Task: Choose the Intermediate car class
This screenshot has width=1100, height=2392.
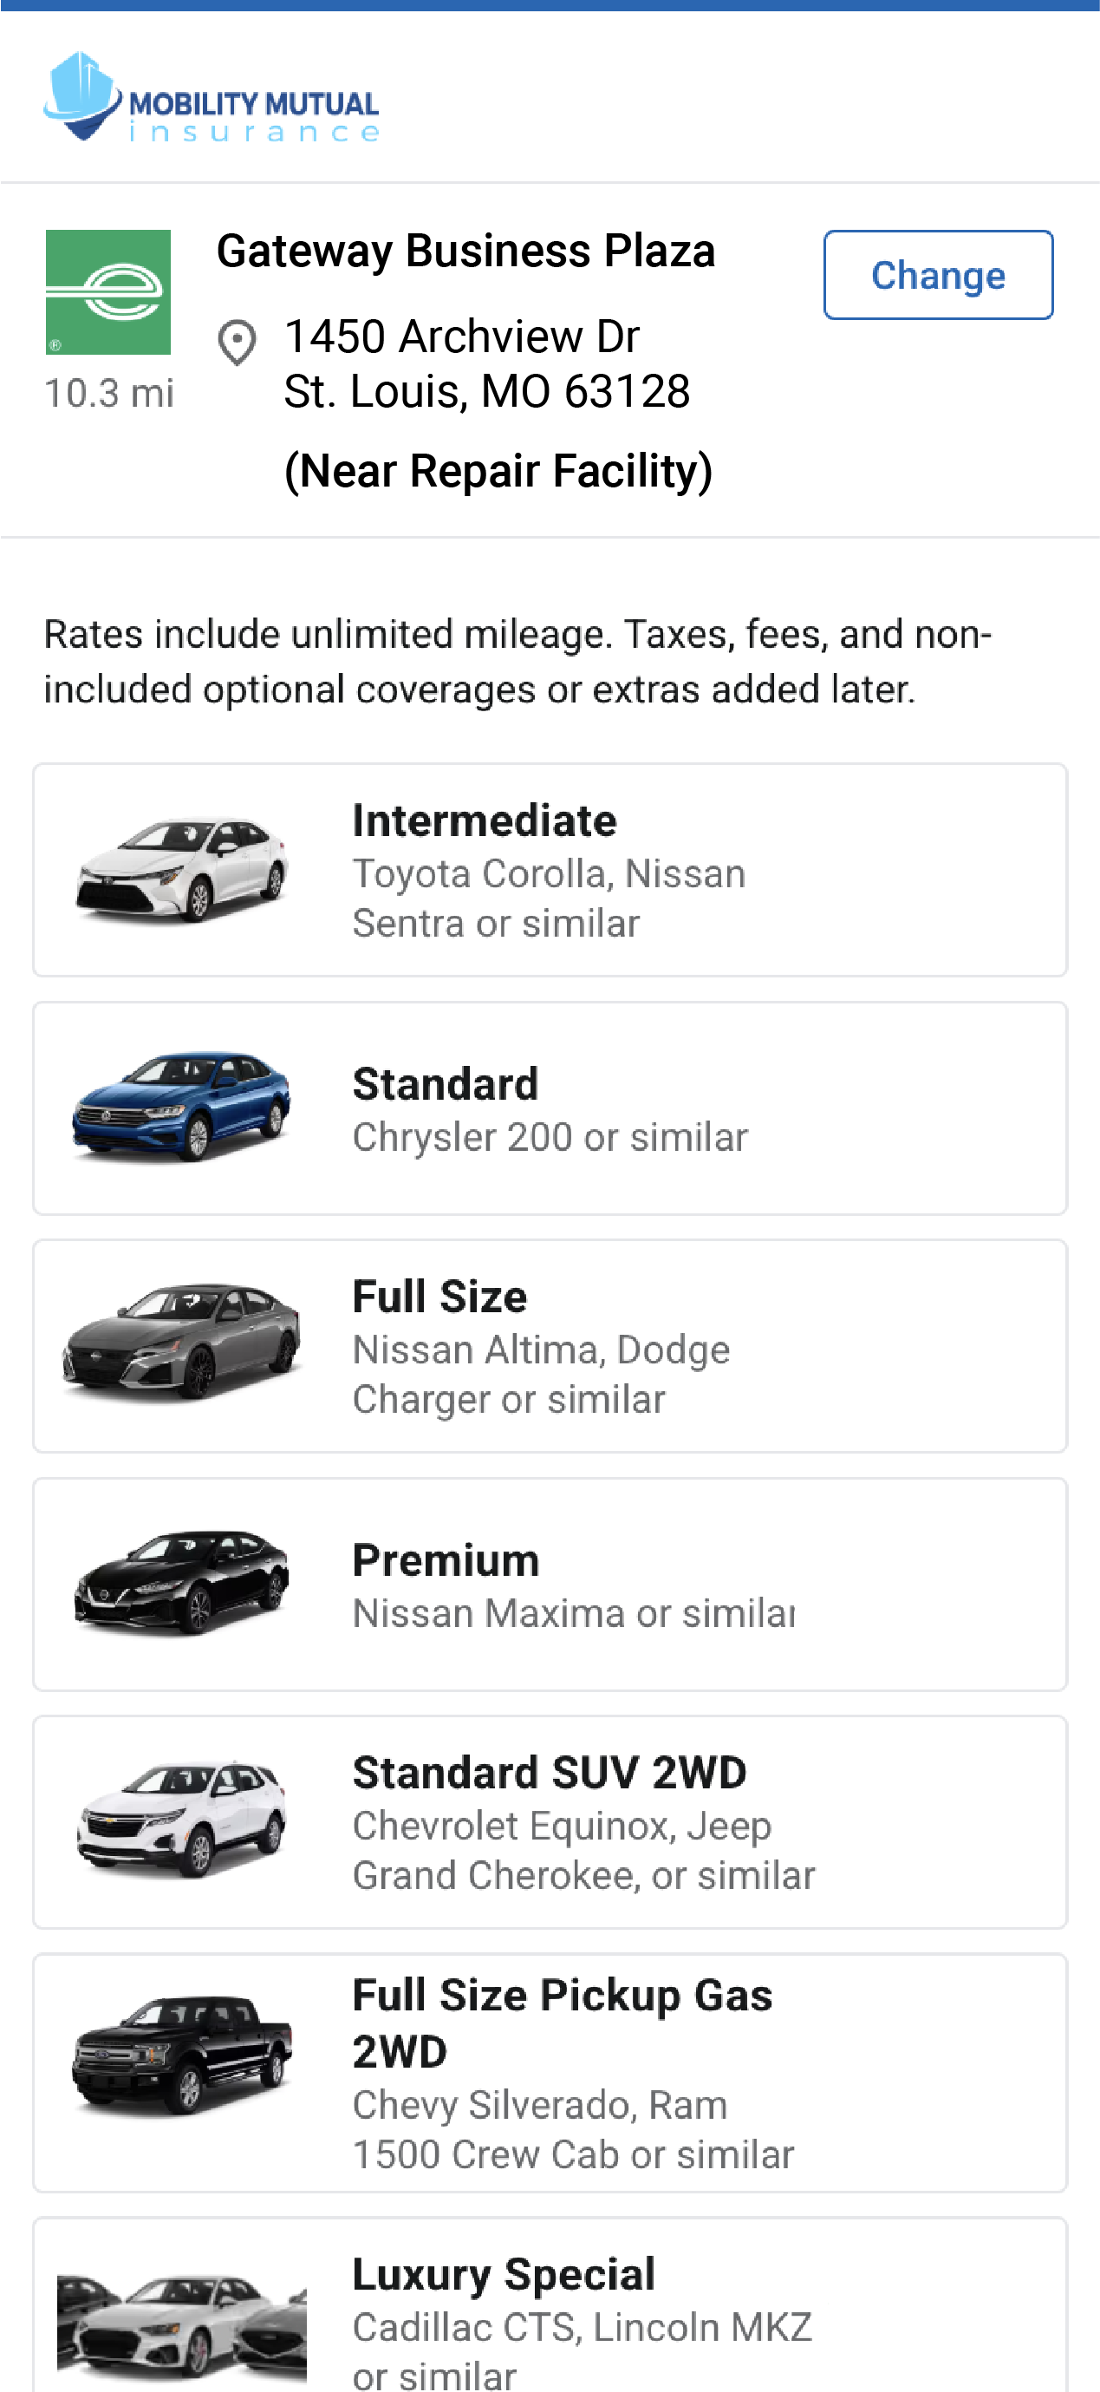Action: [x=550, y=870]
